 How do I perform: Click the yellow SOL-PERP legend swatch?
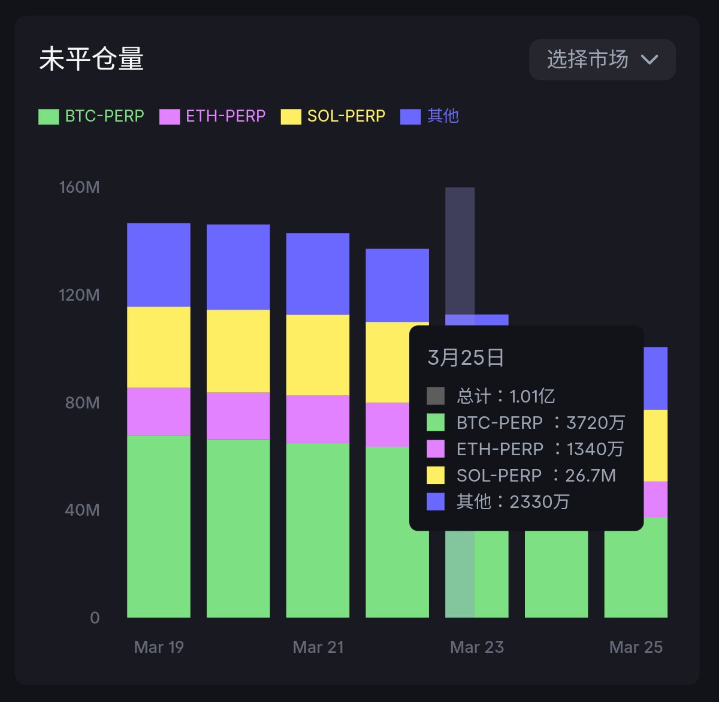(291, 116)
